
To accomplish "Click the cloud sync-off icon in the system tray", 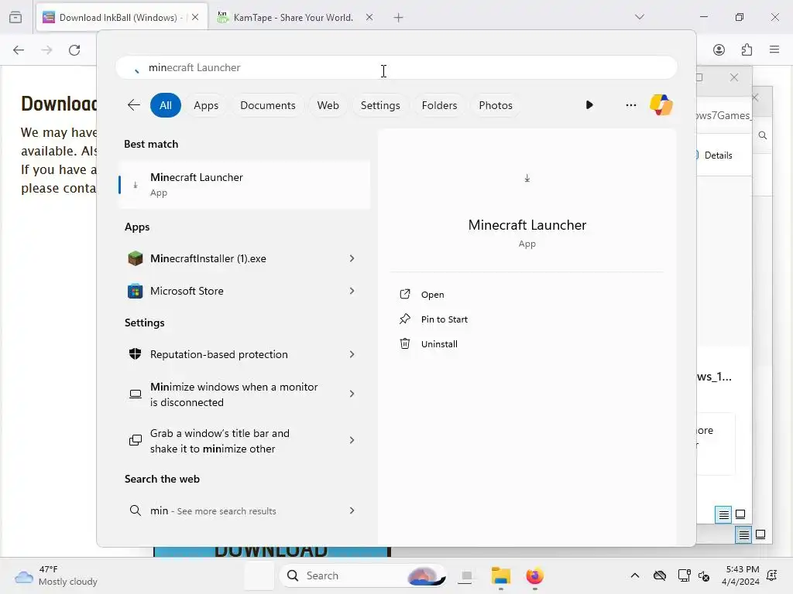I will [660, 575].
